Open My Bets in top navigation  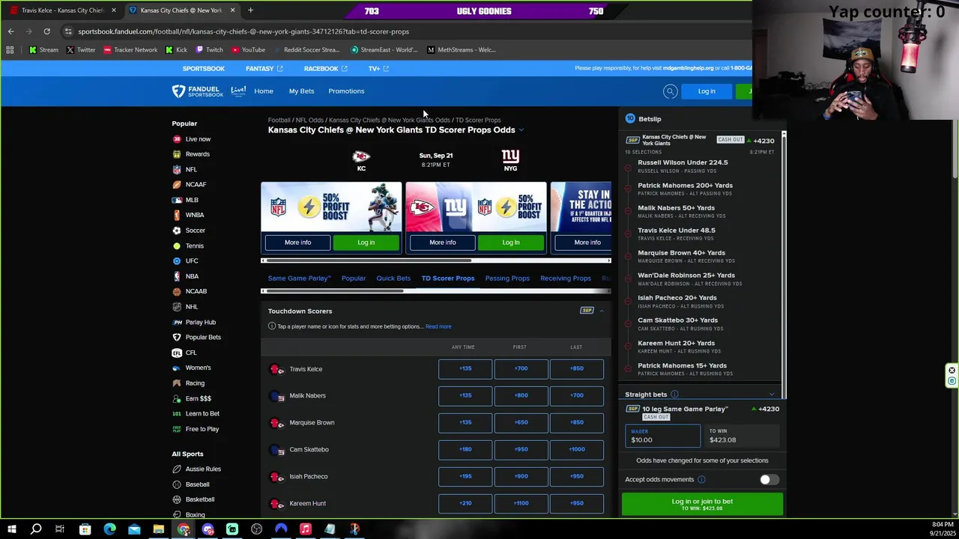click(x=302, y=91)
